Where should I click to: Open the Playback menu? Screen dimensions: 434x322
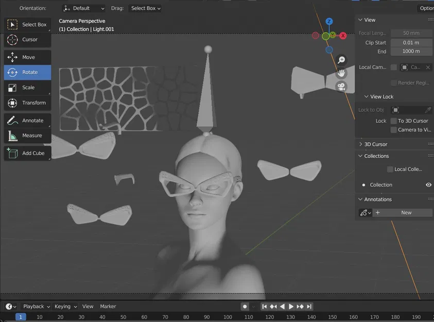tap(36, 307)
